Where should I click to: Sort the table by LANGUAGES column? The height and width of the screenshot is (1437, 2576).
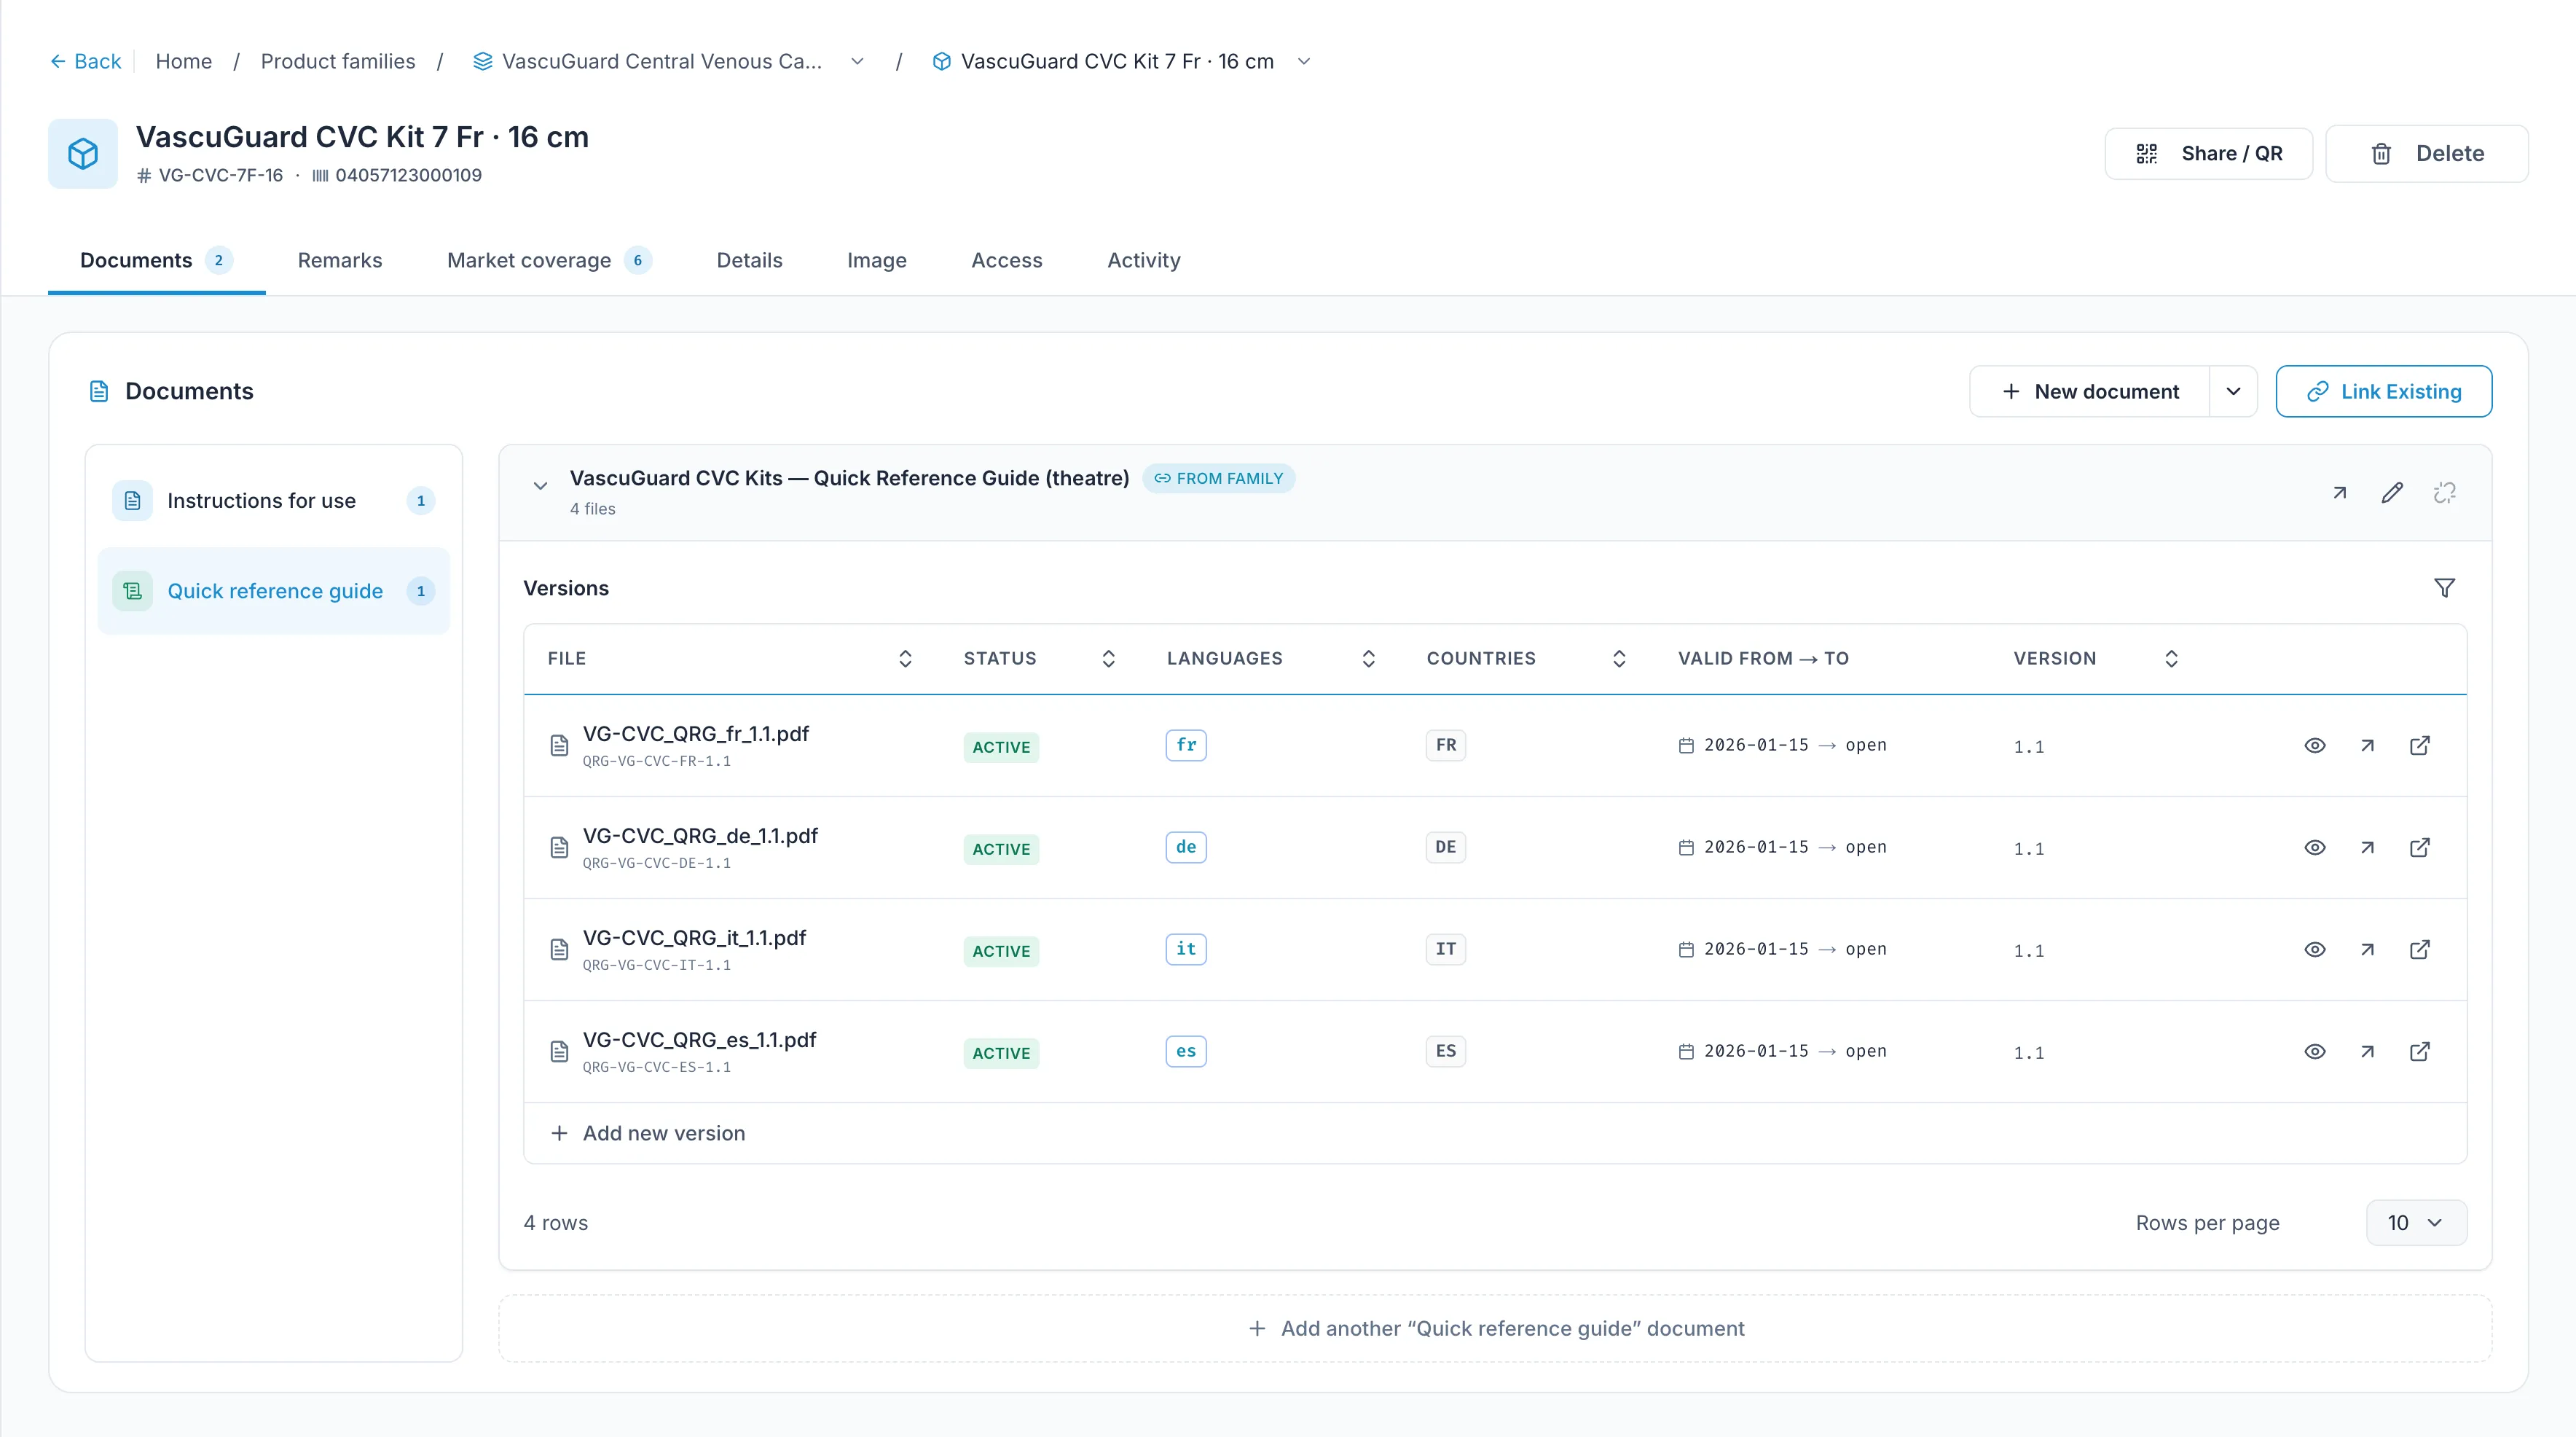[1369, 659]
